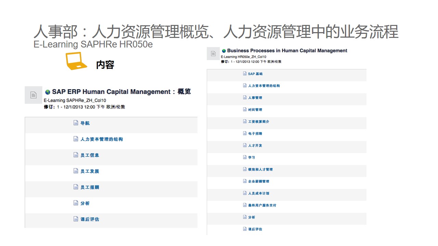This screenshot has width=438, height=246.
Task: Open 分析 link in 概览 course list
Action: click(x=85, y=203)
